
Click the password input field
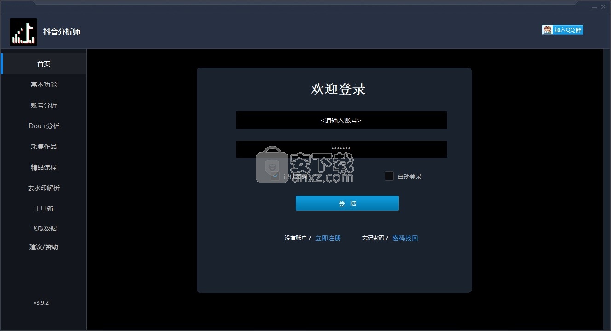coord(341,149)
